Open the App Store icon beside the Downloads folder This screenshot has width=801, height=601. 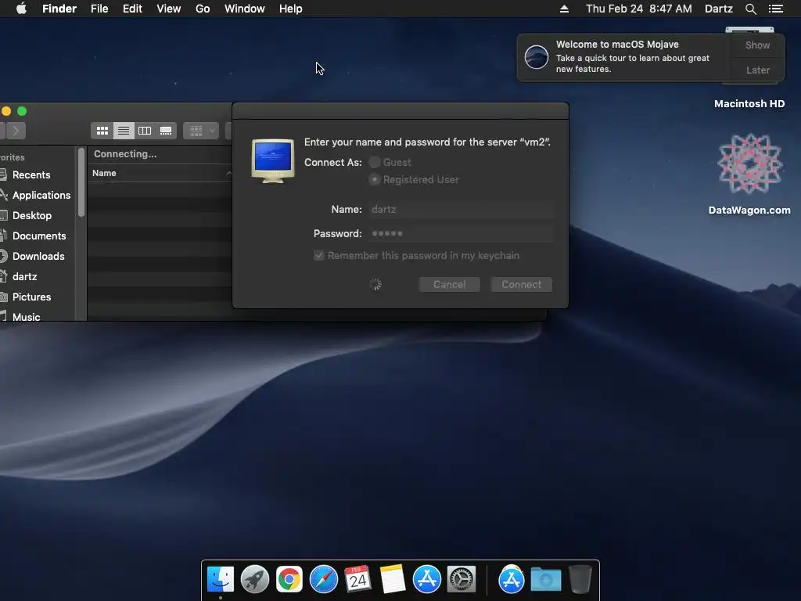pyautogui.click(x=512, y=579)
